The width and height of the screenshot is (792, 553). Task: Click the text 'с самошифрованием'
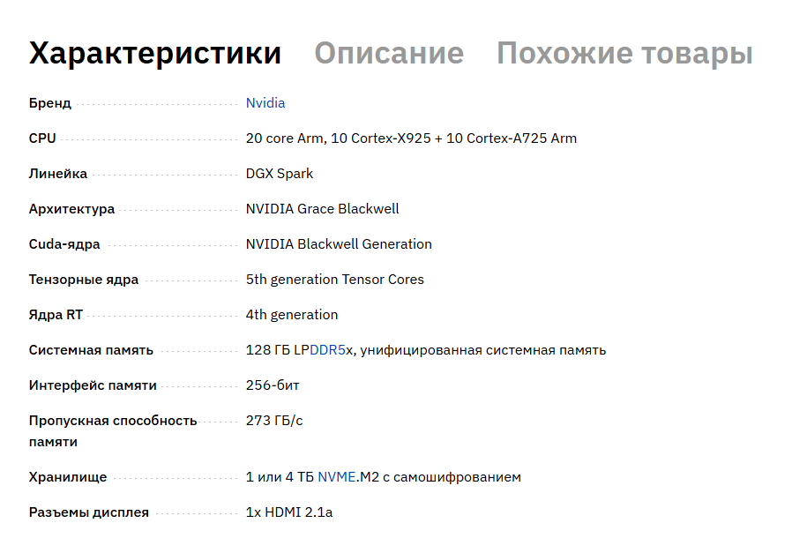452,477
